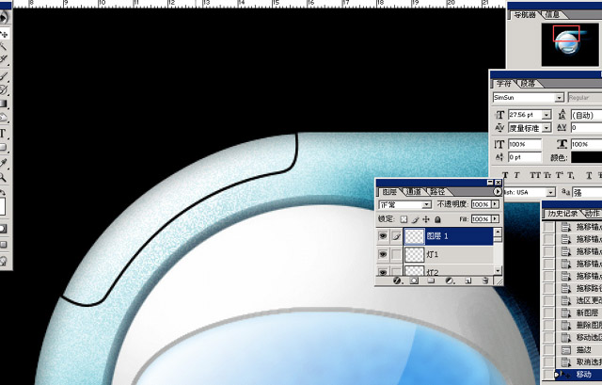The height and width of the screenshot is (385, 602).
Task: Toggle Lock transparent pixels
Action: 404,219
